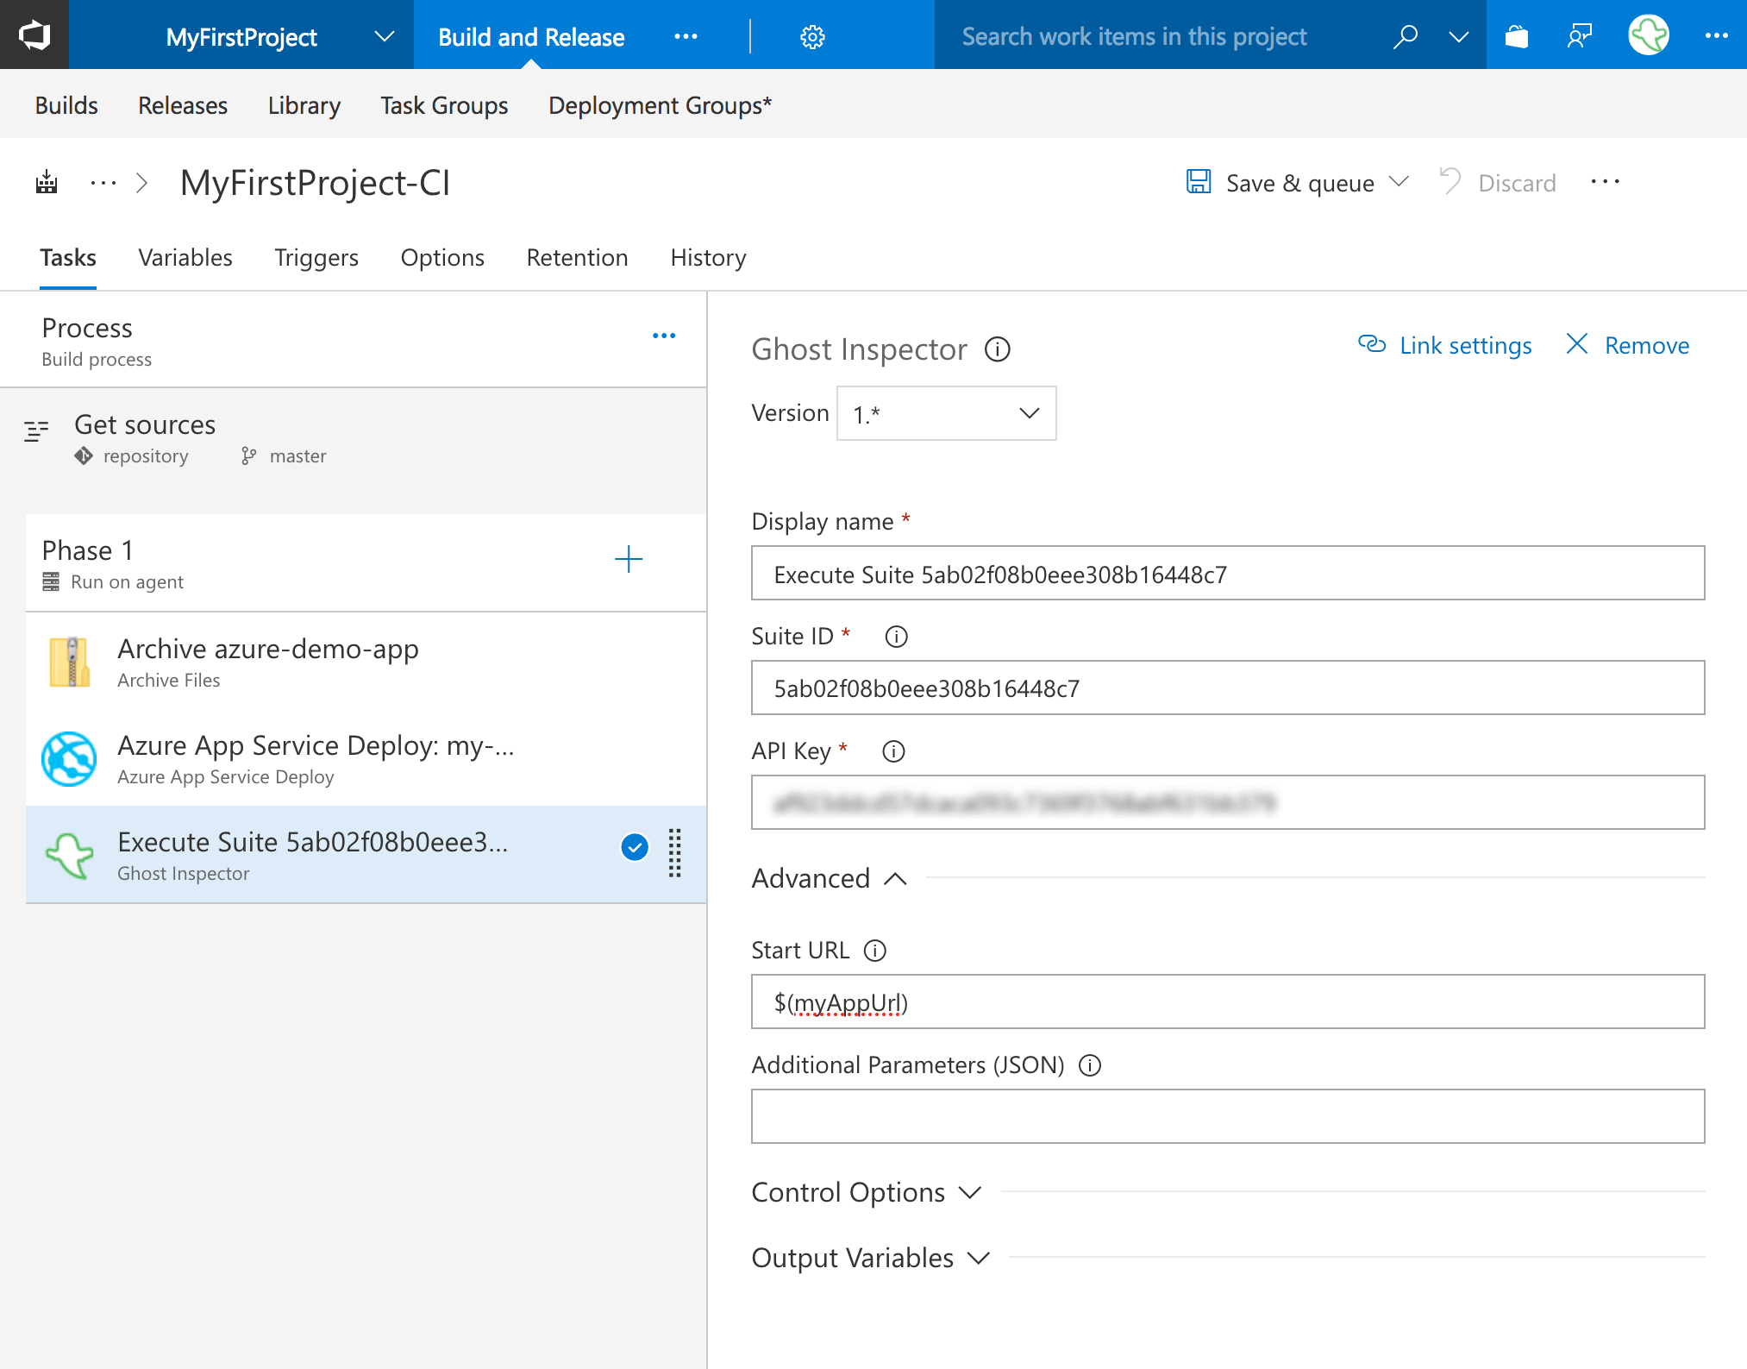
Task: Click the Ghost Inspector info icon
Action: coord(998,349)
